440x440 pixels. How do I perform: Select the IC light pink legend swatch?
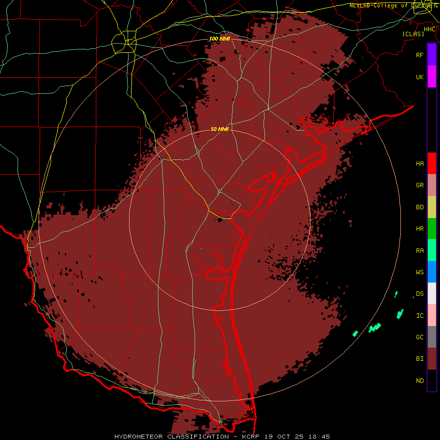point(432,315)
